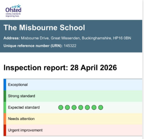Click the Ofsted logo
Screen dimensions: 144x139
tap(13, 11)
